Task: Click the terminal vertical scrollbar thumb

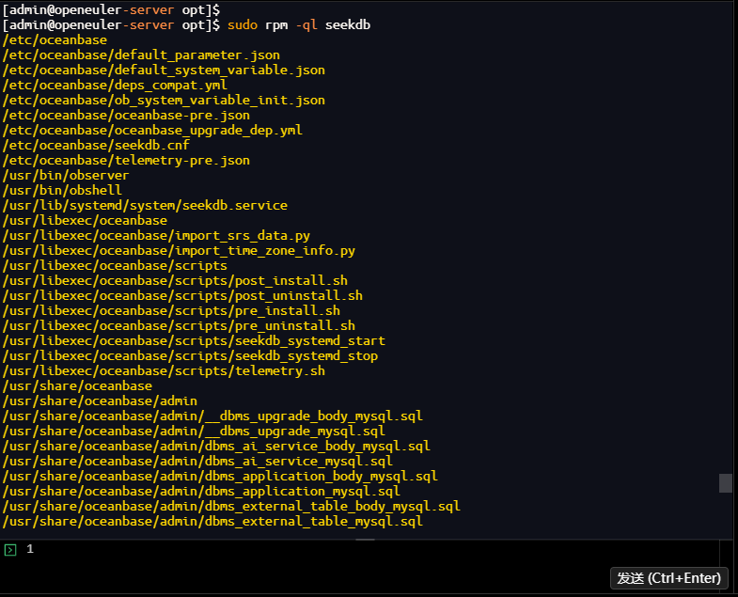Action: [725, 482]
